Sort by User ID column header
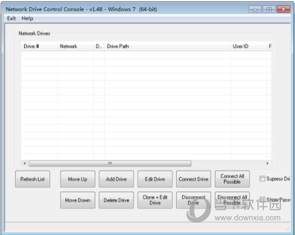The height and width of the screenshot is (235, 295). click(x=249, y=47)
